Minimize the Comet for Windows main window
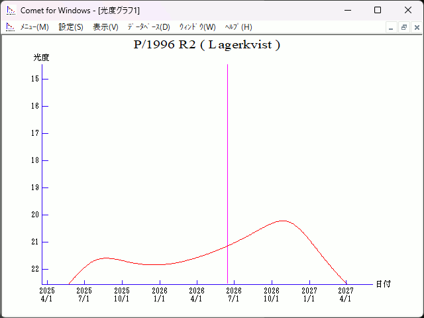The image size is (424, 318). coord(347,11)
